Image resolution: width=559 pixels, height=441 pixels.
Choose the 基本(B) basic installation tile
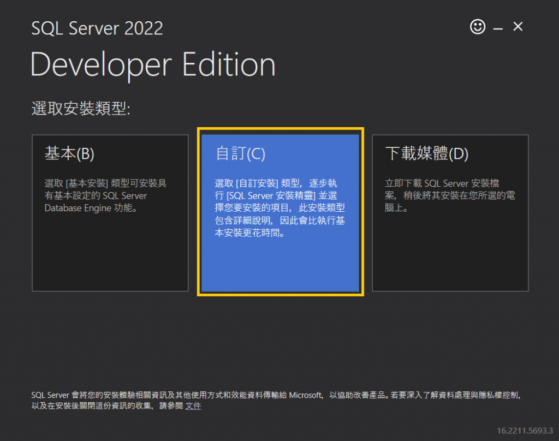pos(110,213)
